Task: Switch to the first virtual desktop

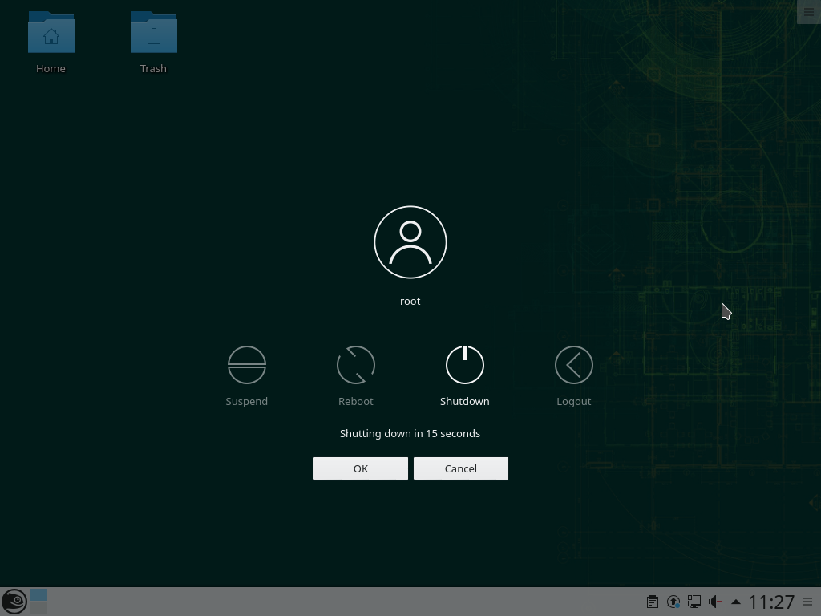Action: 38,595
